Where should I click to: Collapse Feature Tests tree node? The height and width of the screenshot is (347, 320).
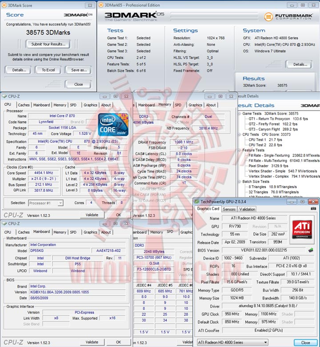click(239, 150)
